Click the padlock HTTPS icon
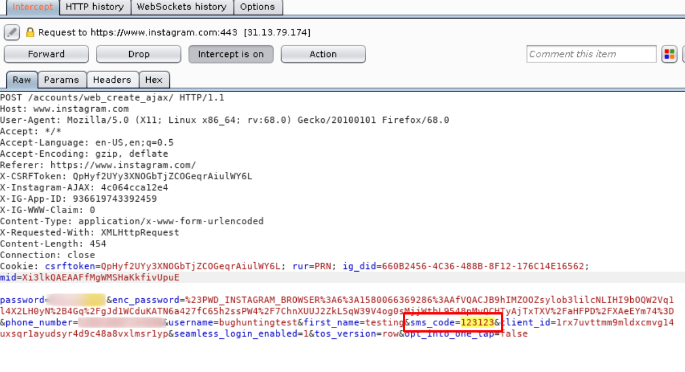Image resolution: width=685 pixels, height=372 pixels. point(30,33)
